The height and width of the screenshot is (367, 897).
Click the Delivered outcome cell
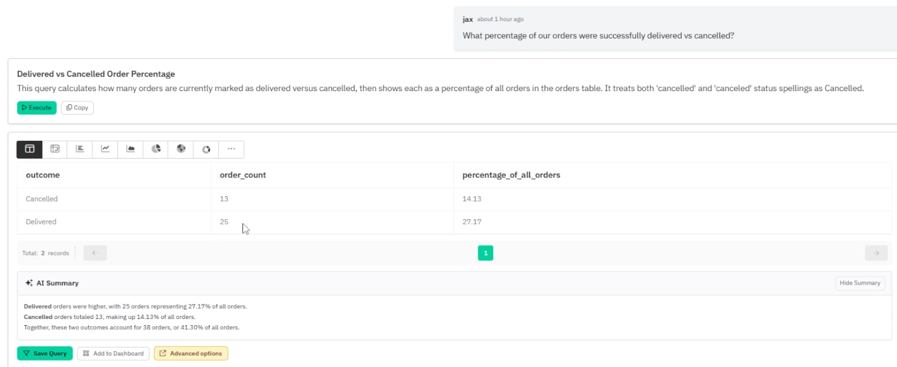point(114,222)
